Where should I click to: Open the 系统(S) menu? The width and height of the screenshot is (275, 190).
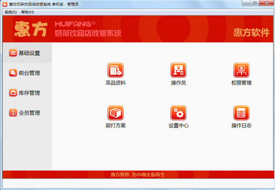point(11,12)
